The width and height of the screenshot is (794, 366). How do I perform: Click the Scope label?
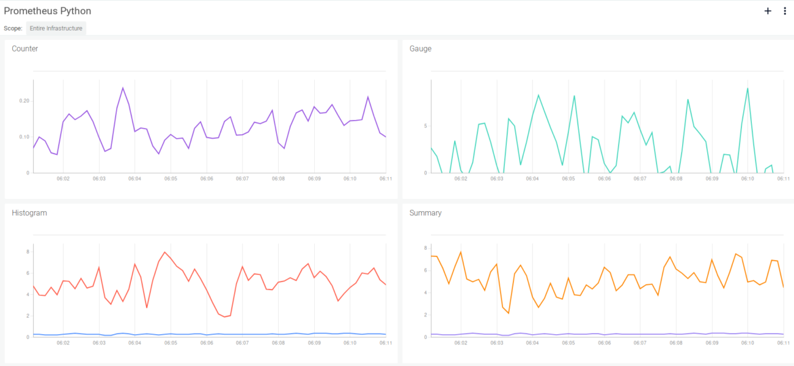coord(13,29)
